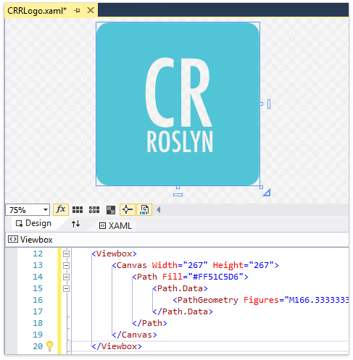Collapse the Path.Data element on line 15
This screenshot has width=353, height=360.
coord(66,288)
